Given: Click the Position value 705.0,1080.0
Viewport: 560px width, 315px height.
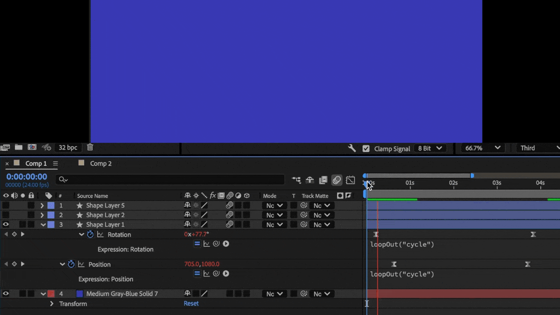Looking at the screenshot, I should coord(202,264).
